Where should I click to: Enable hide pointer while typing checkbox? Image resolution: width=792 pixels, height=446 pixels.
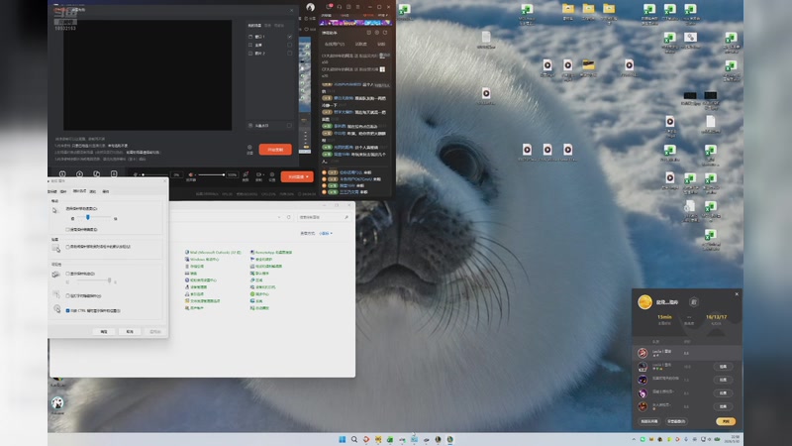[67, 295]
